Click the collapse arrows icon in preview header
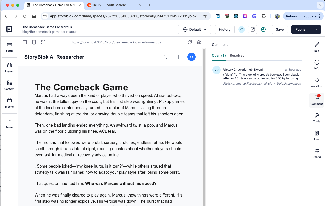Image resolution: width=325 pixels, height=206 pixels. point(165,57)
